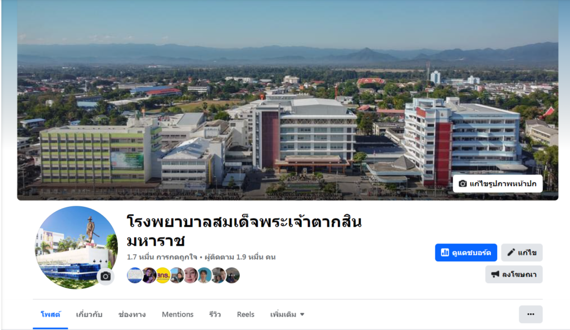570x330 pixels.
Task: Click the camera icon on profile picture
Action: (x=106, y=276)
